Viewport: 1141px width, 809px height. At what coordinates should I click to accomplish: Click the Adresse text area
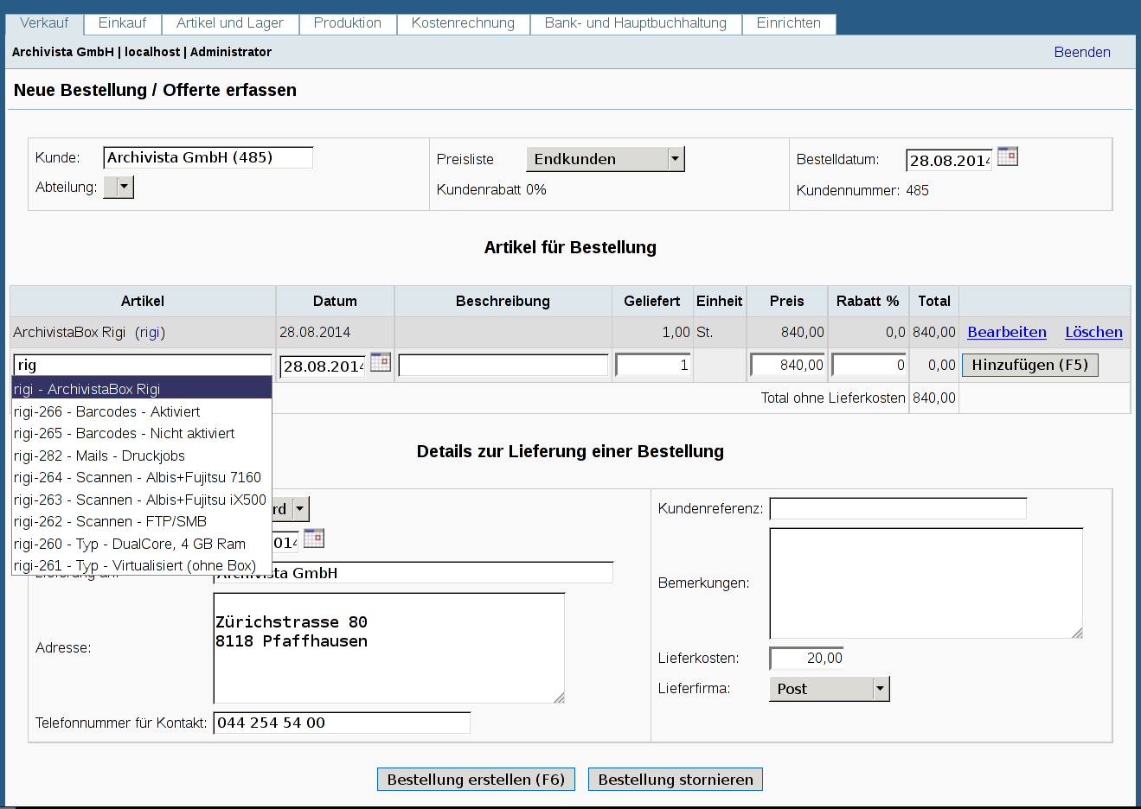pos(388,647)
